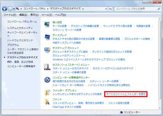Image resolution: width=163 pixels, height=116 pixels.
Task: Open address bar history dropdown arrow
Action: click(x=106, y=9)
